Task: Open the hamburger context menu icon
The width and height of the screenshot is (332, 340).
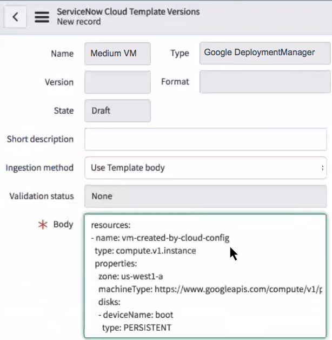Action: [x=42, y=17]
